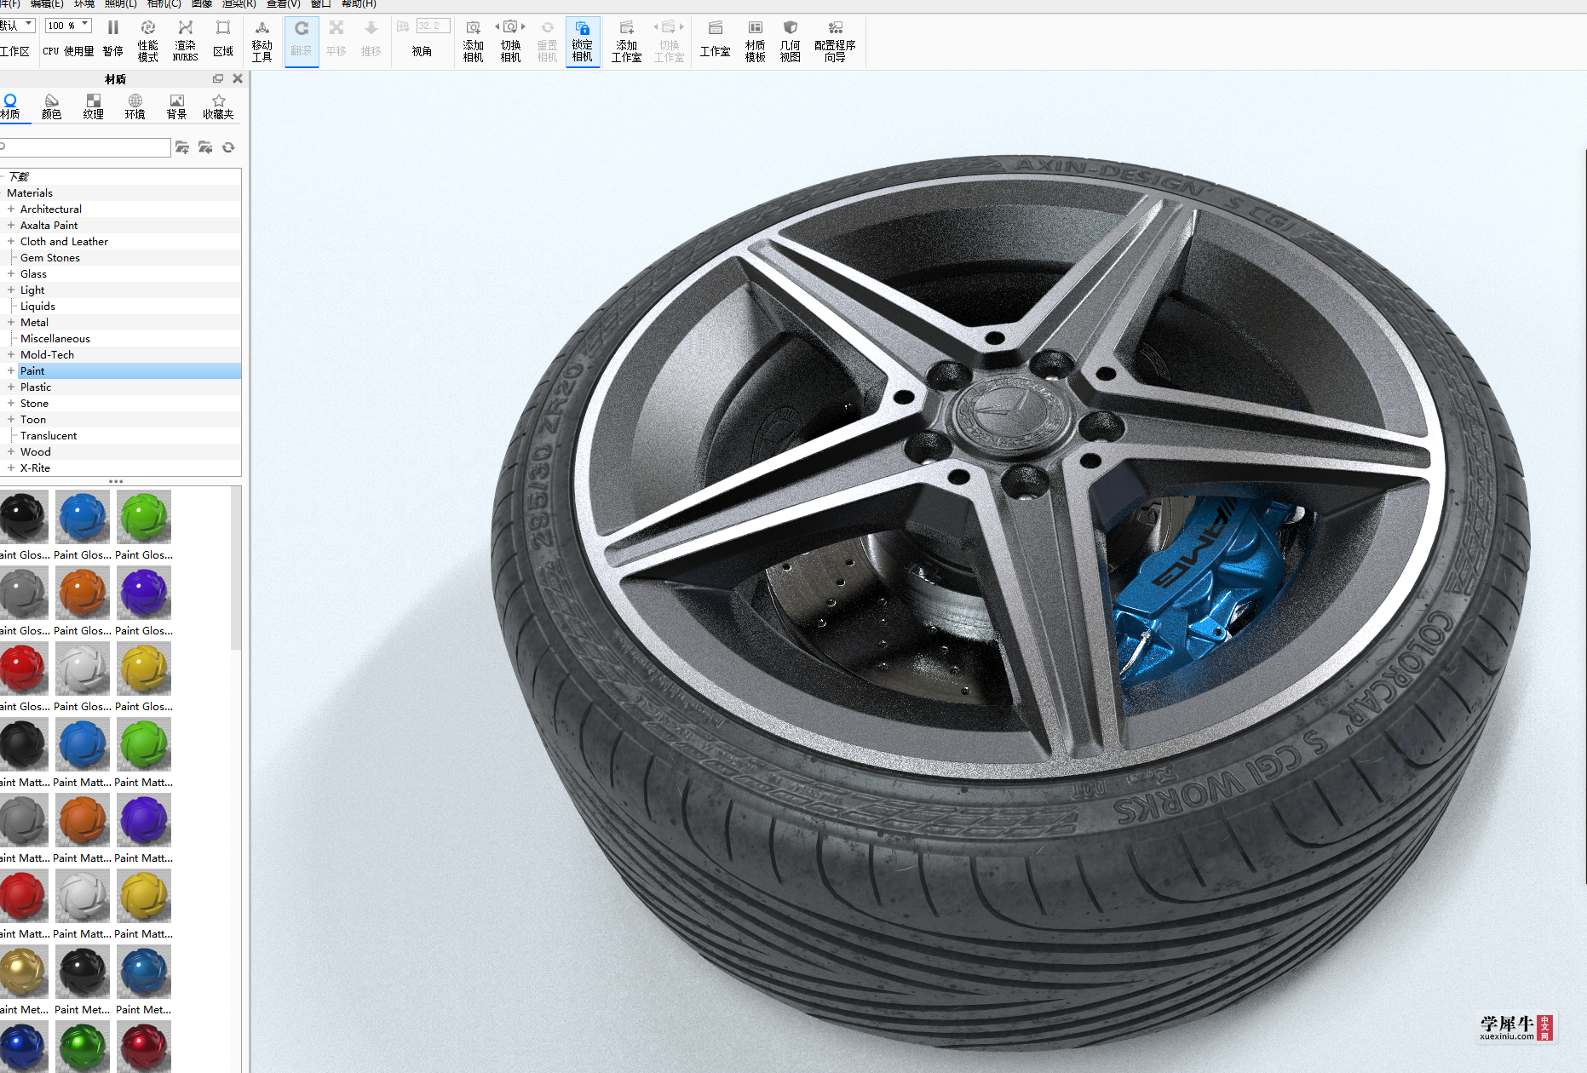Open the Render (渲染) menu

(x=239, y=4)
